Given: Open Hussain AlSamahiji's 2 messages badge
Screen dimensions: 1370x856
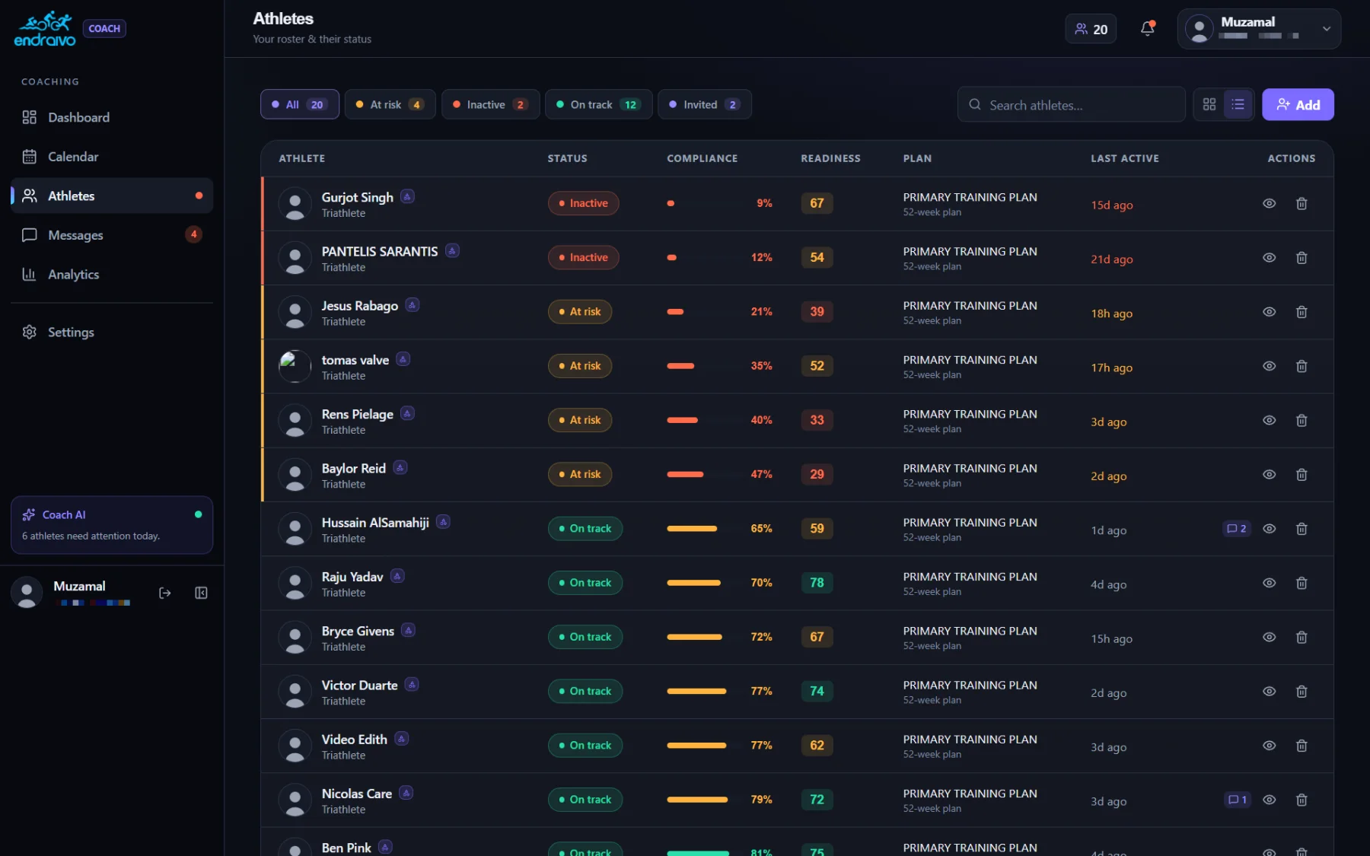Looking at the screenshot, I should tap(1237, 528).
